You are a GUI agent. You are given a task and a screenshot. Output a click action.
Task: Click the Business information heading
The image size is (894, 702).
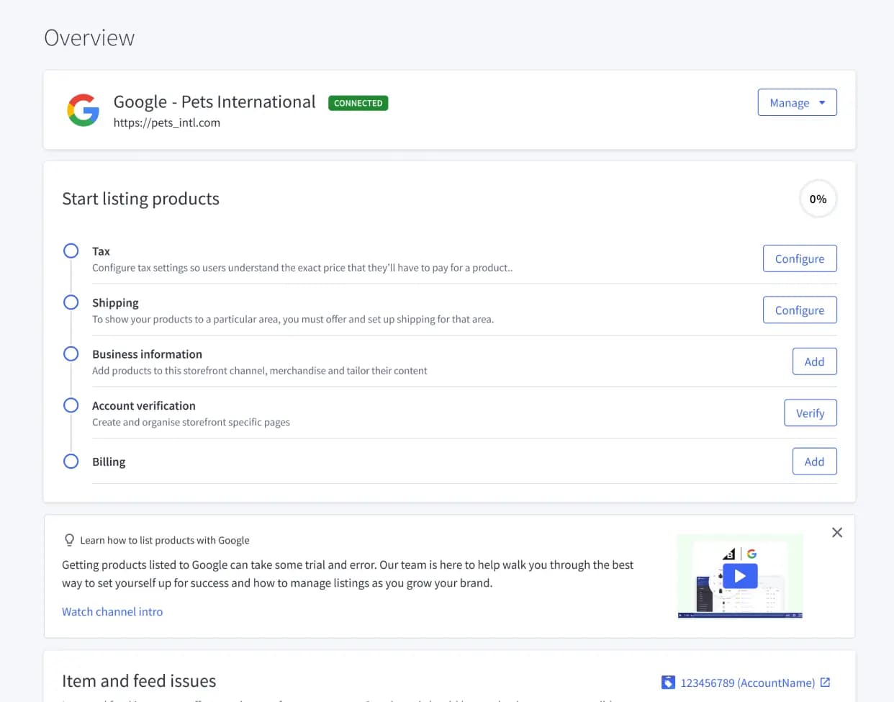[147, 354]
